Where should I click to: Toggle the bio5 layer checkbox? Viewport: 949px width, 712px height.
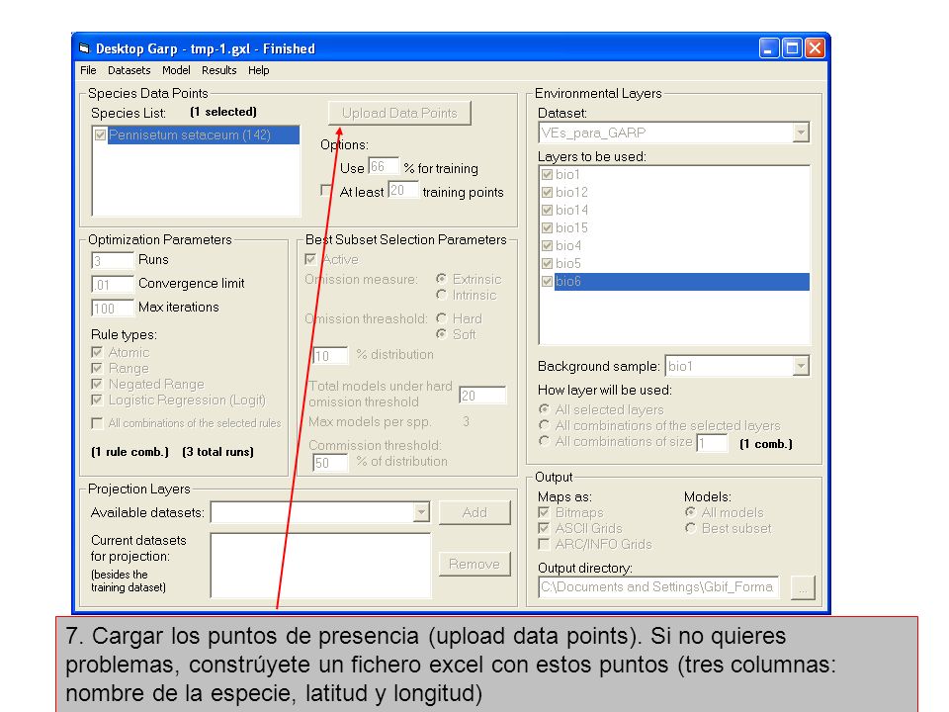click(547, 263)
